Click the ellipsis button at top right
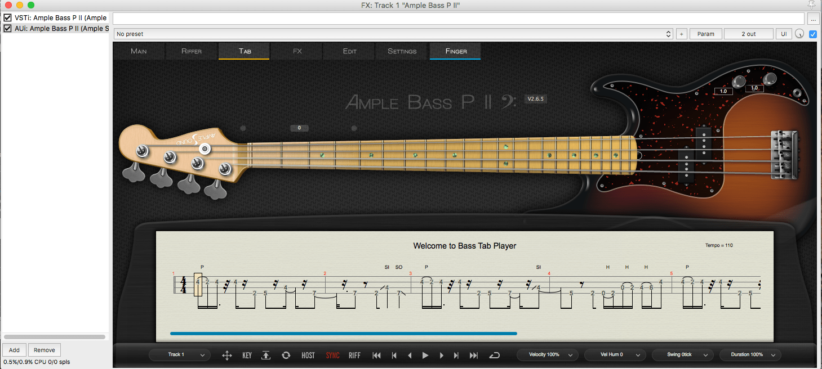The image size is (822, 369). pos(812,19)
